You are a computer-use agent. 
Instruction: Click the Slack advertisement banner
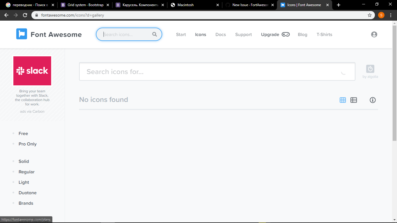(x=32, y=71)
